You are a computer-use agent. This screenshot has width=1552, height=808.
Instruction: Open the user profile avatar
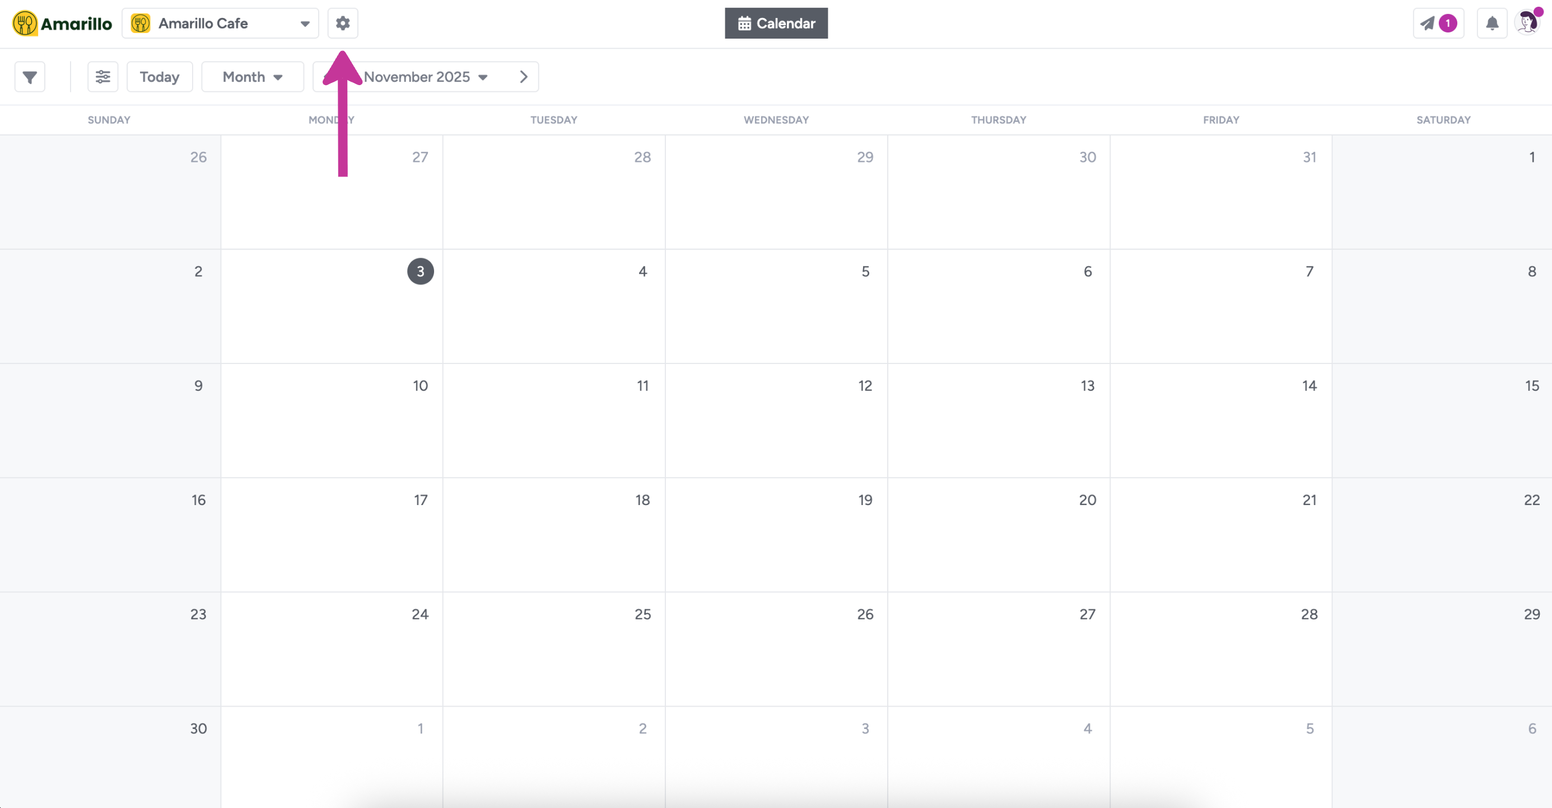[1527, 23]
